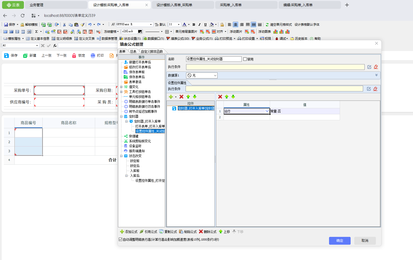Click the Bold formatting icon
The width and height of the screenshot is (413, 260).
click(194, 25)
